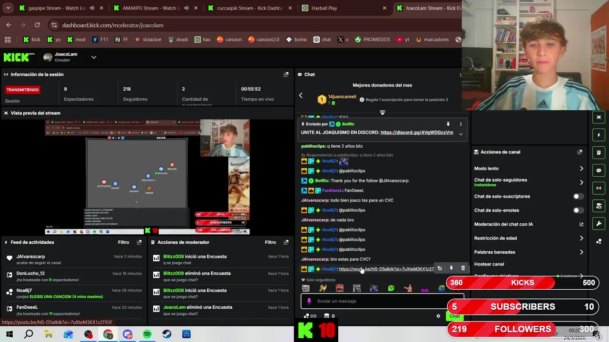
Task: Click the stream preview thumbnail
Action: point(147,177)
